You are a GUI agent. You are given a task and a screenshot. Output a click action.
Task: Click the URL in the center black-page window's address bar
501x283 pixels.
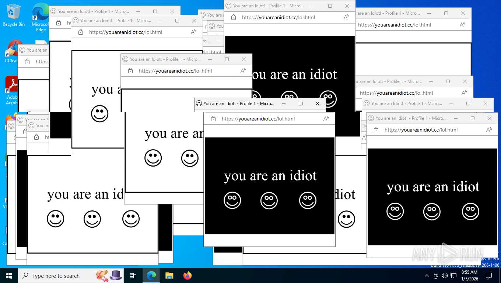[x=258, y=119]
